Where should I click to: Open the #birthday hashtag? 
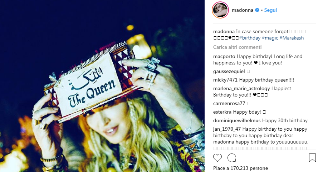(x=250, y=38)
